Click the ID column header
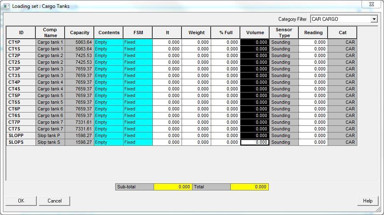Screen dimensions: 384x215 [x=21, y=32]
